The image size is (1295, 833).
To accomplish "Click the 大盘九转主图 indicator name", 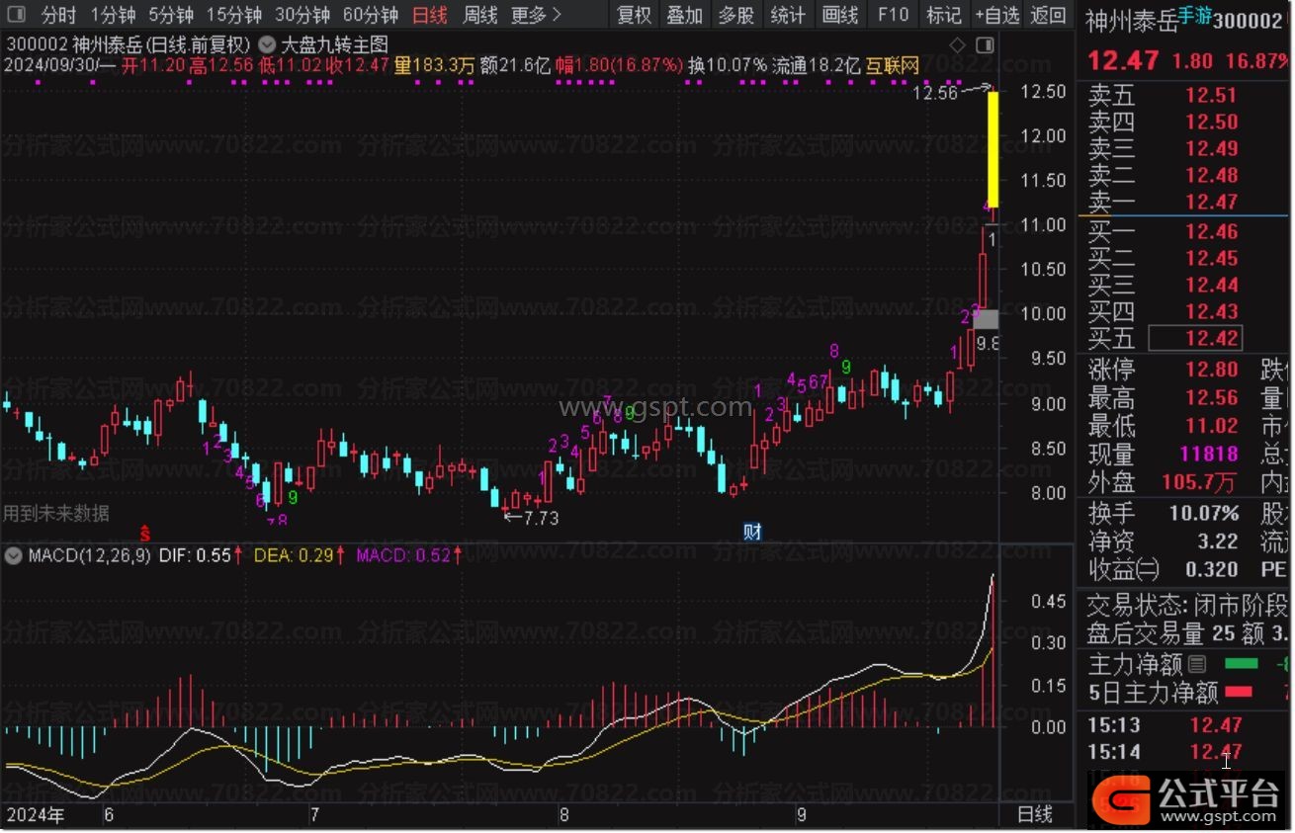I will [x=335, y=44].
